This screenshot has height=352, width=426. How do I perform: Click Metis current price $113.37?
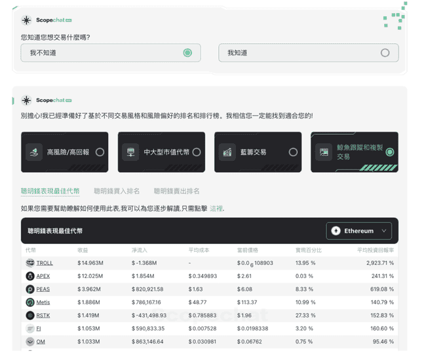[247, 302]
